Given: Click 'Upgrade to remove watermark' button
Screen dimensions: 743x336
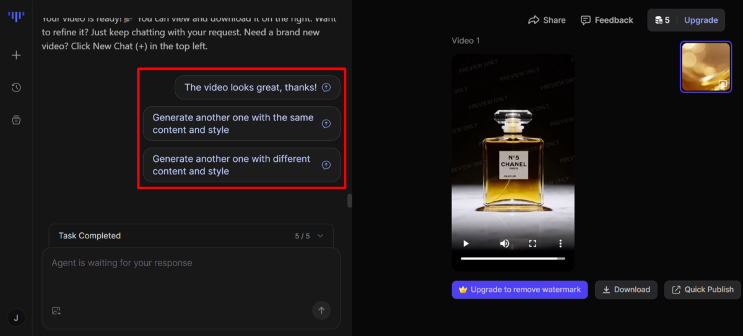Looking at the screenshot, I should (519, 290).
